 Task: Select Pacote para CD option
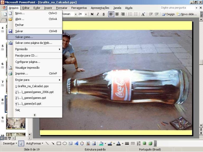(x=35, y=56)
